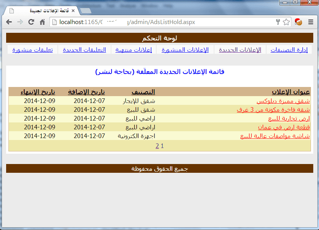Screen dimensions: 319x230
Task: Maximize the browser window
Action: pyautogui.click(x=295, y=2)
